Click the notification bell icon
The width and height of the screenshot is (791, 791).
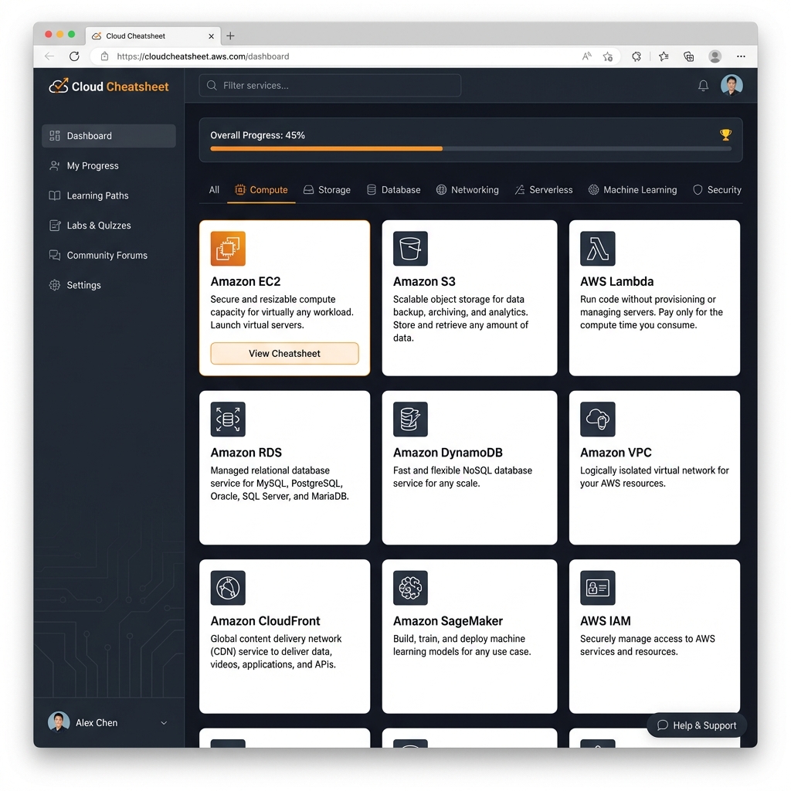[x=703, y=86]
